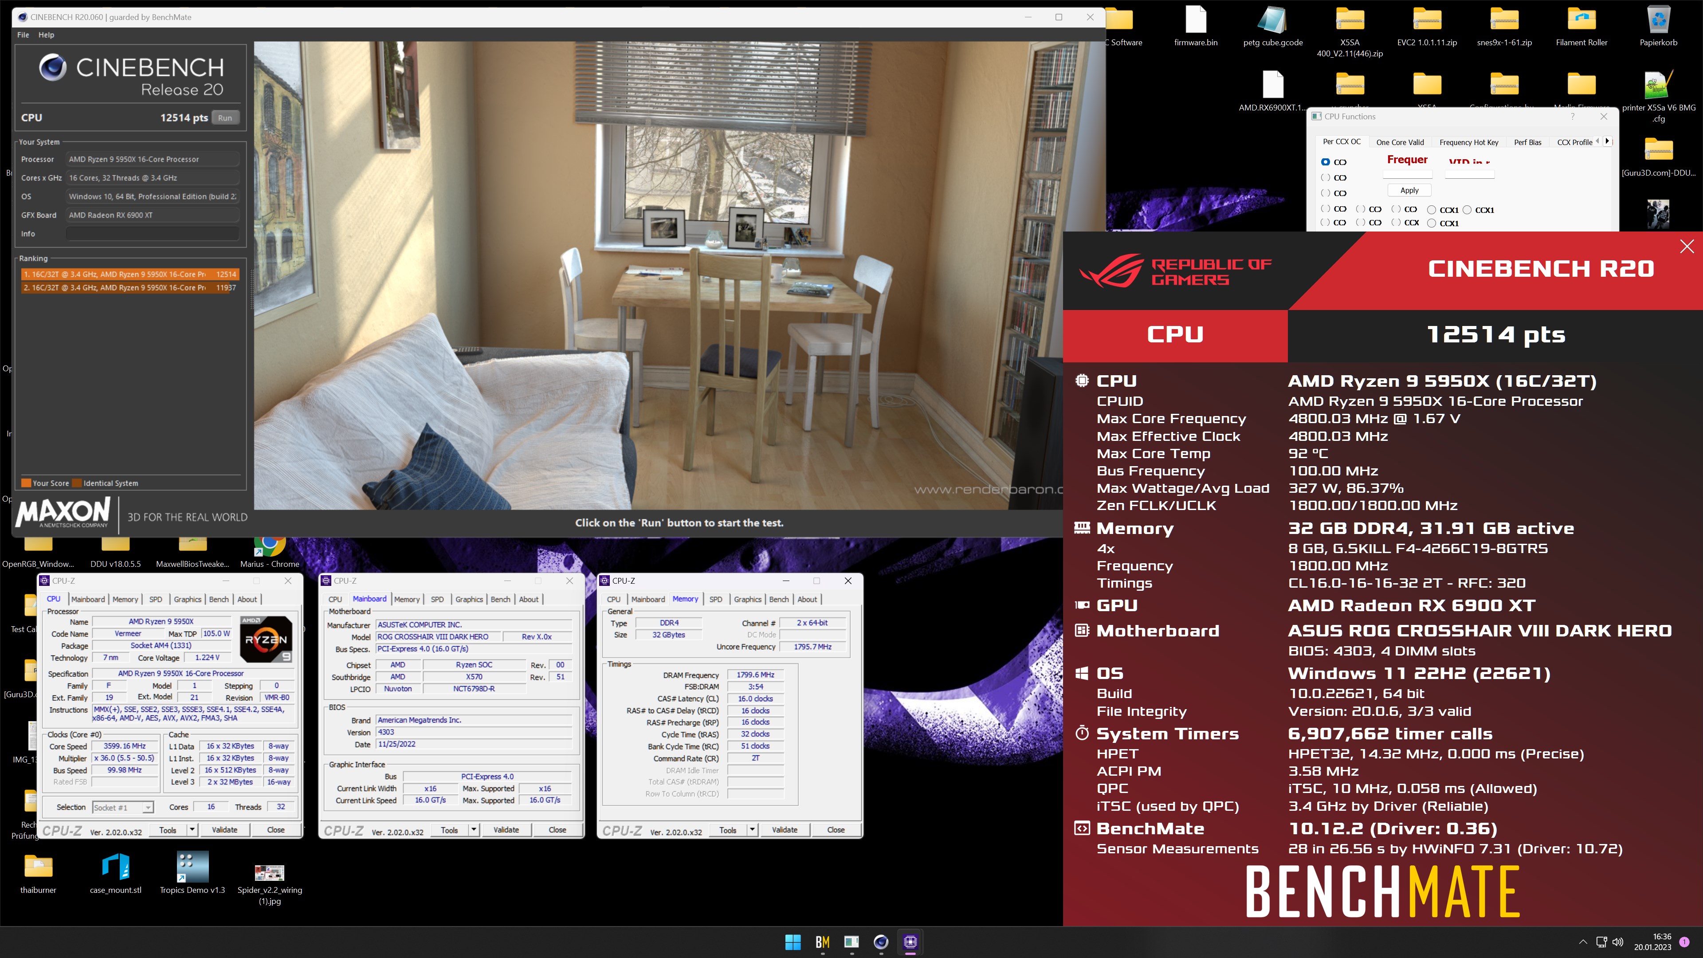Close the BenchMate result panel
The width and height of the screenshot is (1703, 958).
point(1687,247)
